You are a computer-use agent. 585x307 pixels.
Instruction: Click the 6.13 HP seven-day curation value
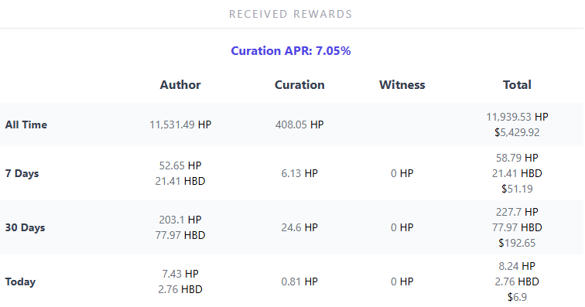click(299, 173)
